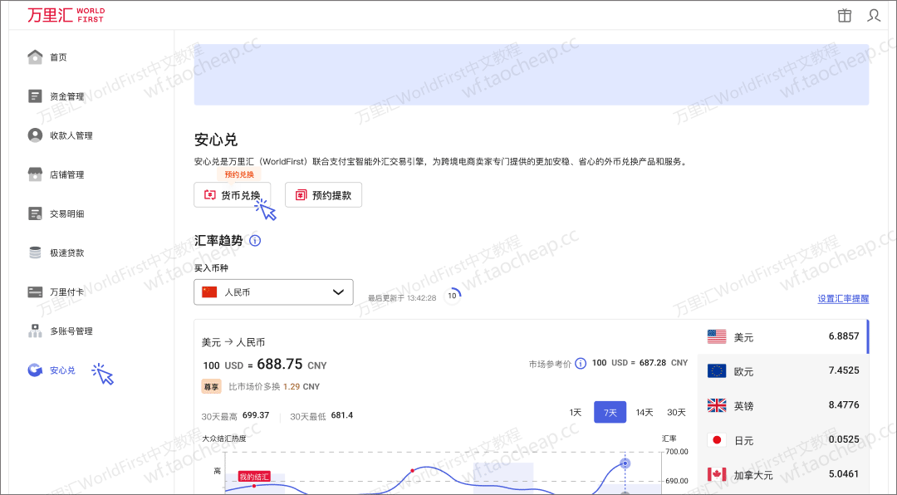
Task: Open 万里付卡 menu item
Action: (x=67, y=292)
